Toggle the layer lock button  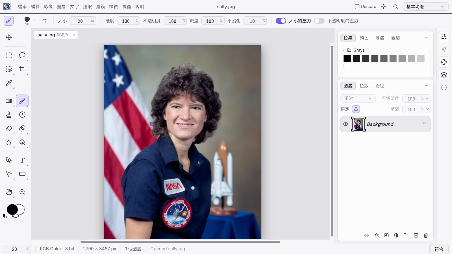(356, 109)
